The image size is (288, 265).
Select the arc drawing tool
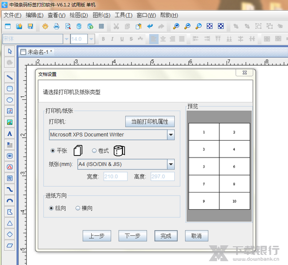pyautogui.click(x=10, y=201)
